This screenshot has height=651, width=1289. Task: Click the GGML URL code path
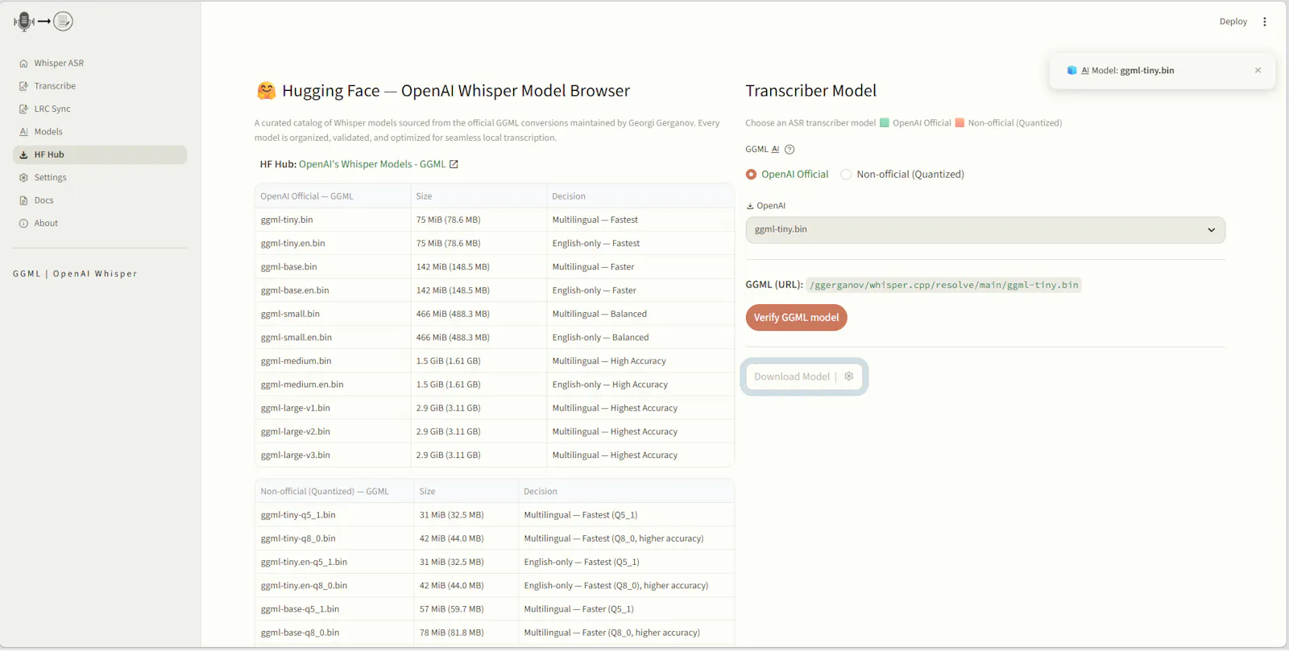[x=943, y=285]
